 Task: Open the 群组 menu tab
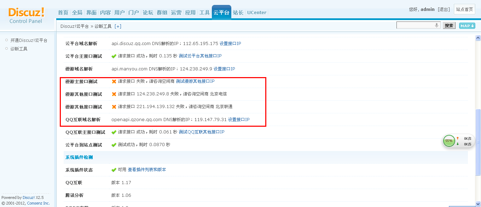tap(162, 12)
